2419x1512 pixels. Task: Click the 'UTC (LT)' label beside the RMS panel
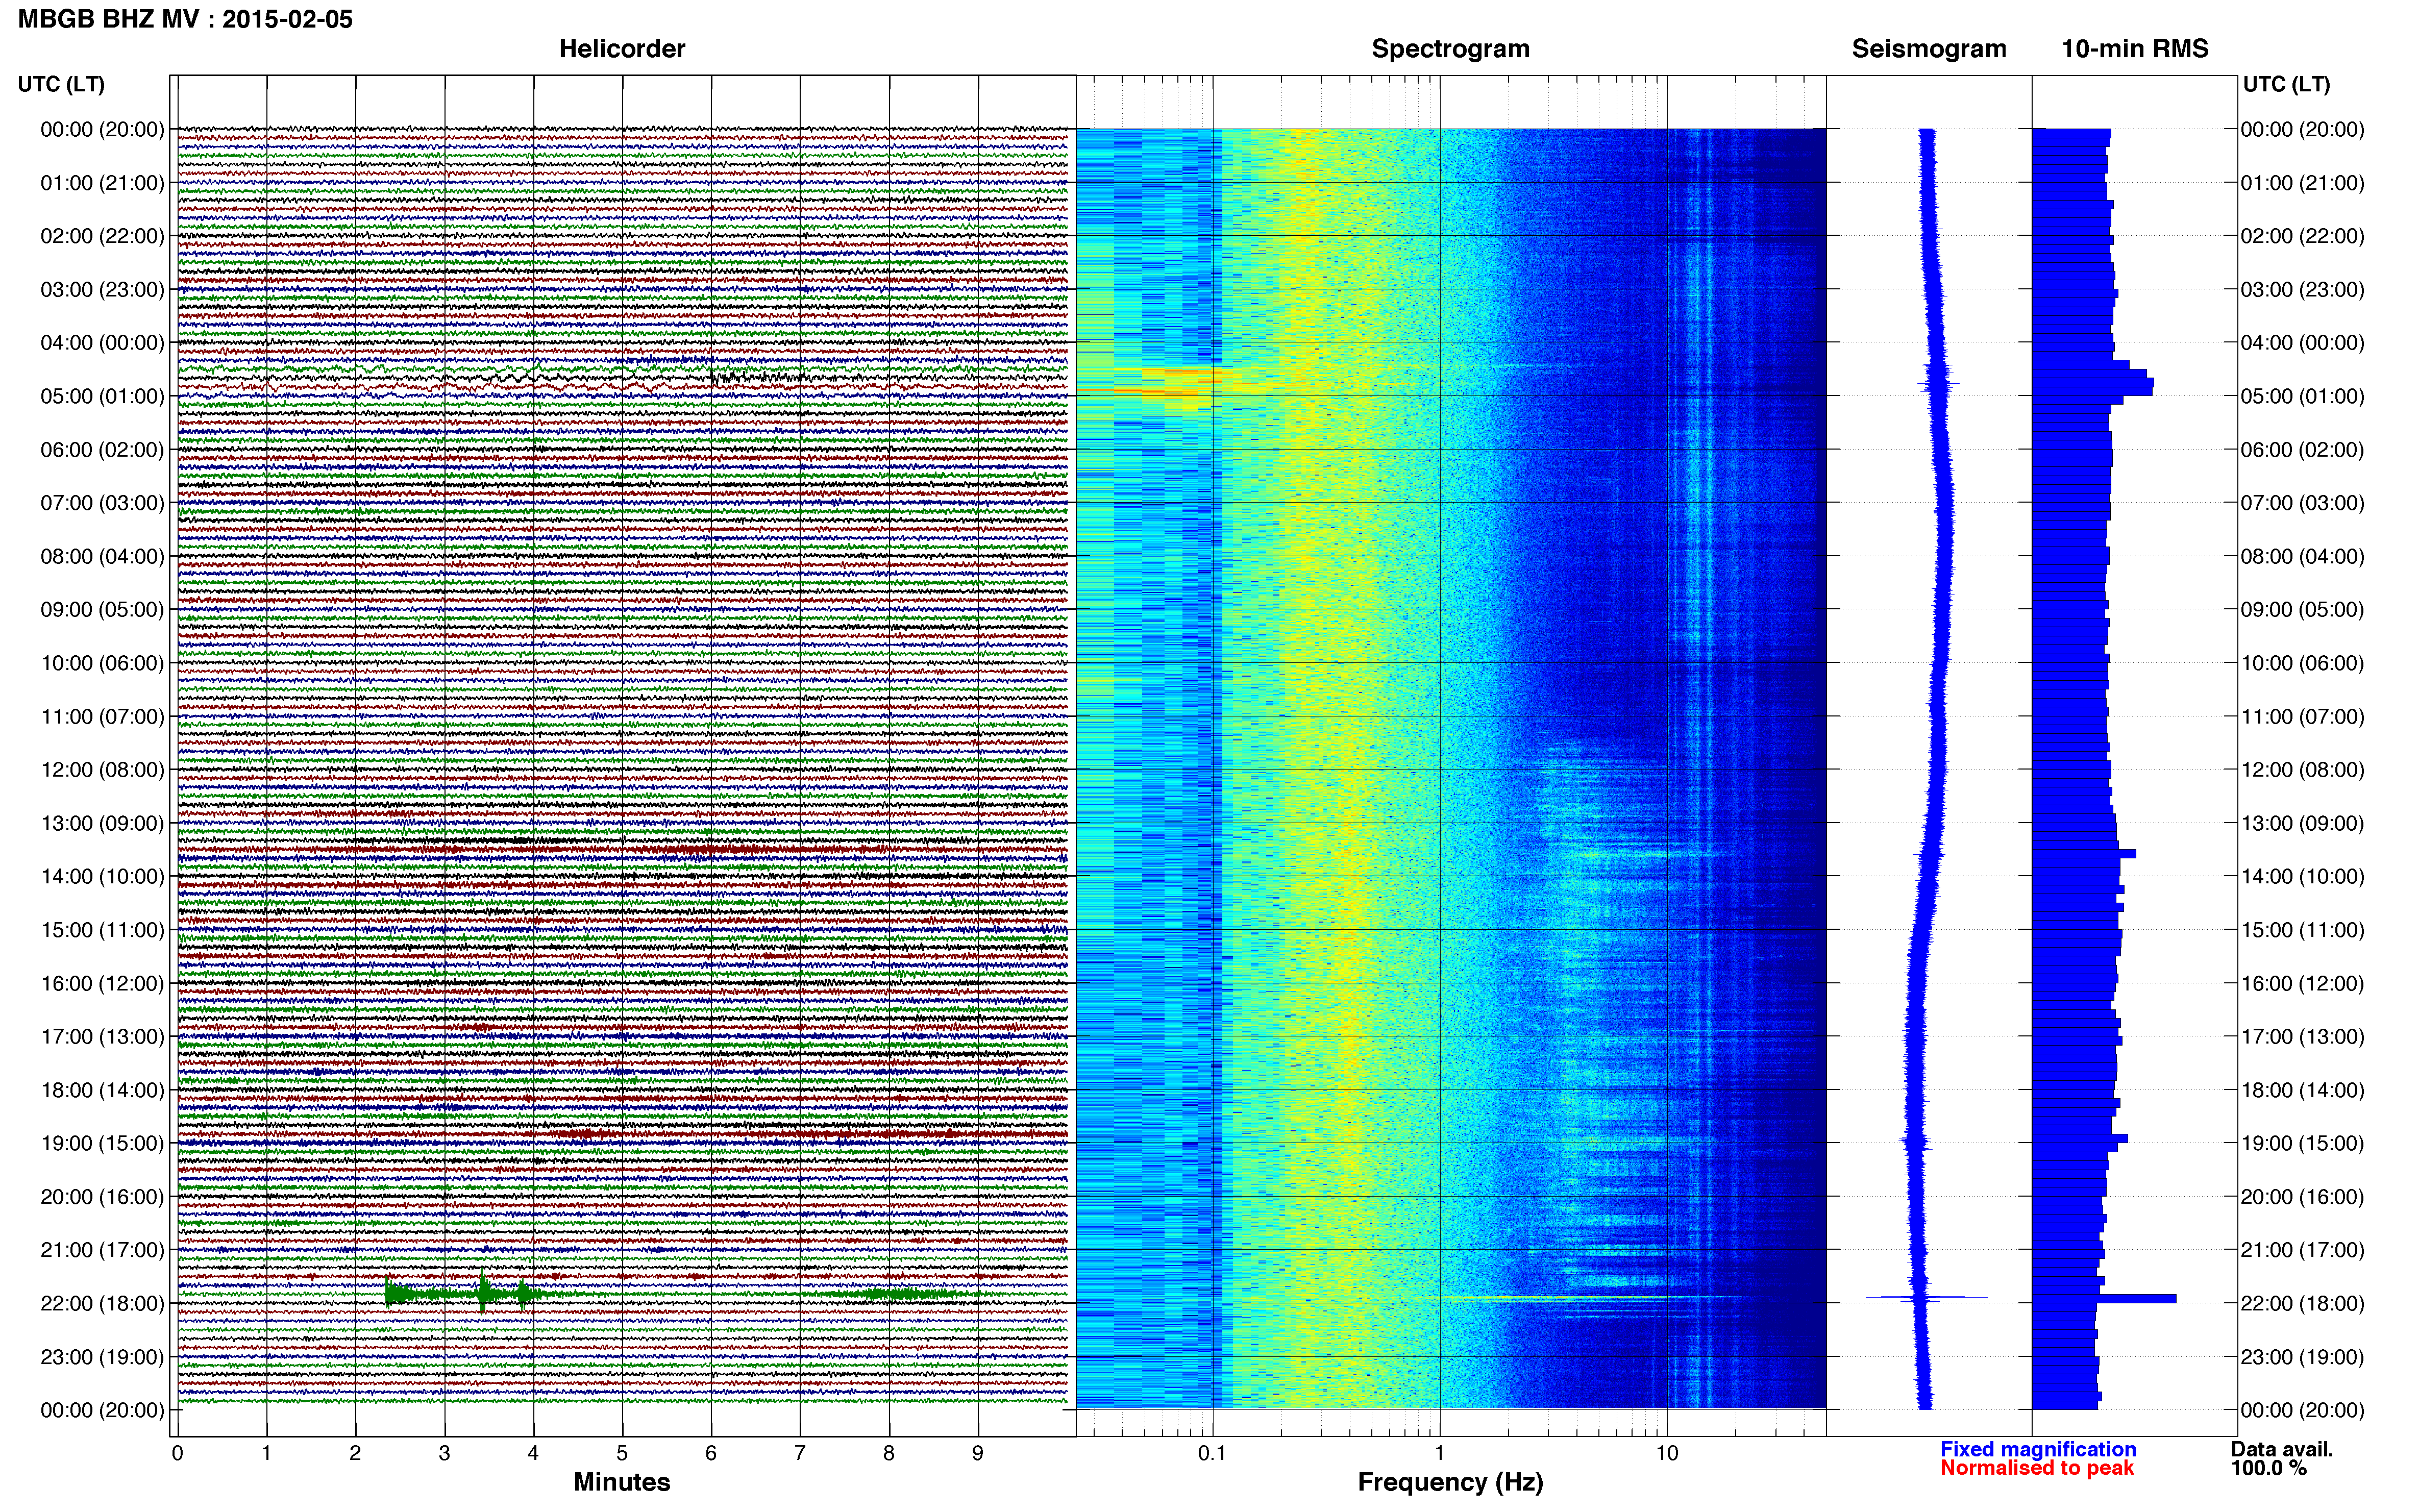pyautogui.click(x=2286, y=84)
